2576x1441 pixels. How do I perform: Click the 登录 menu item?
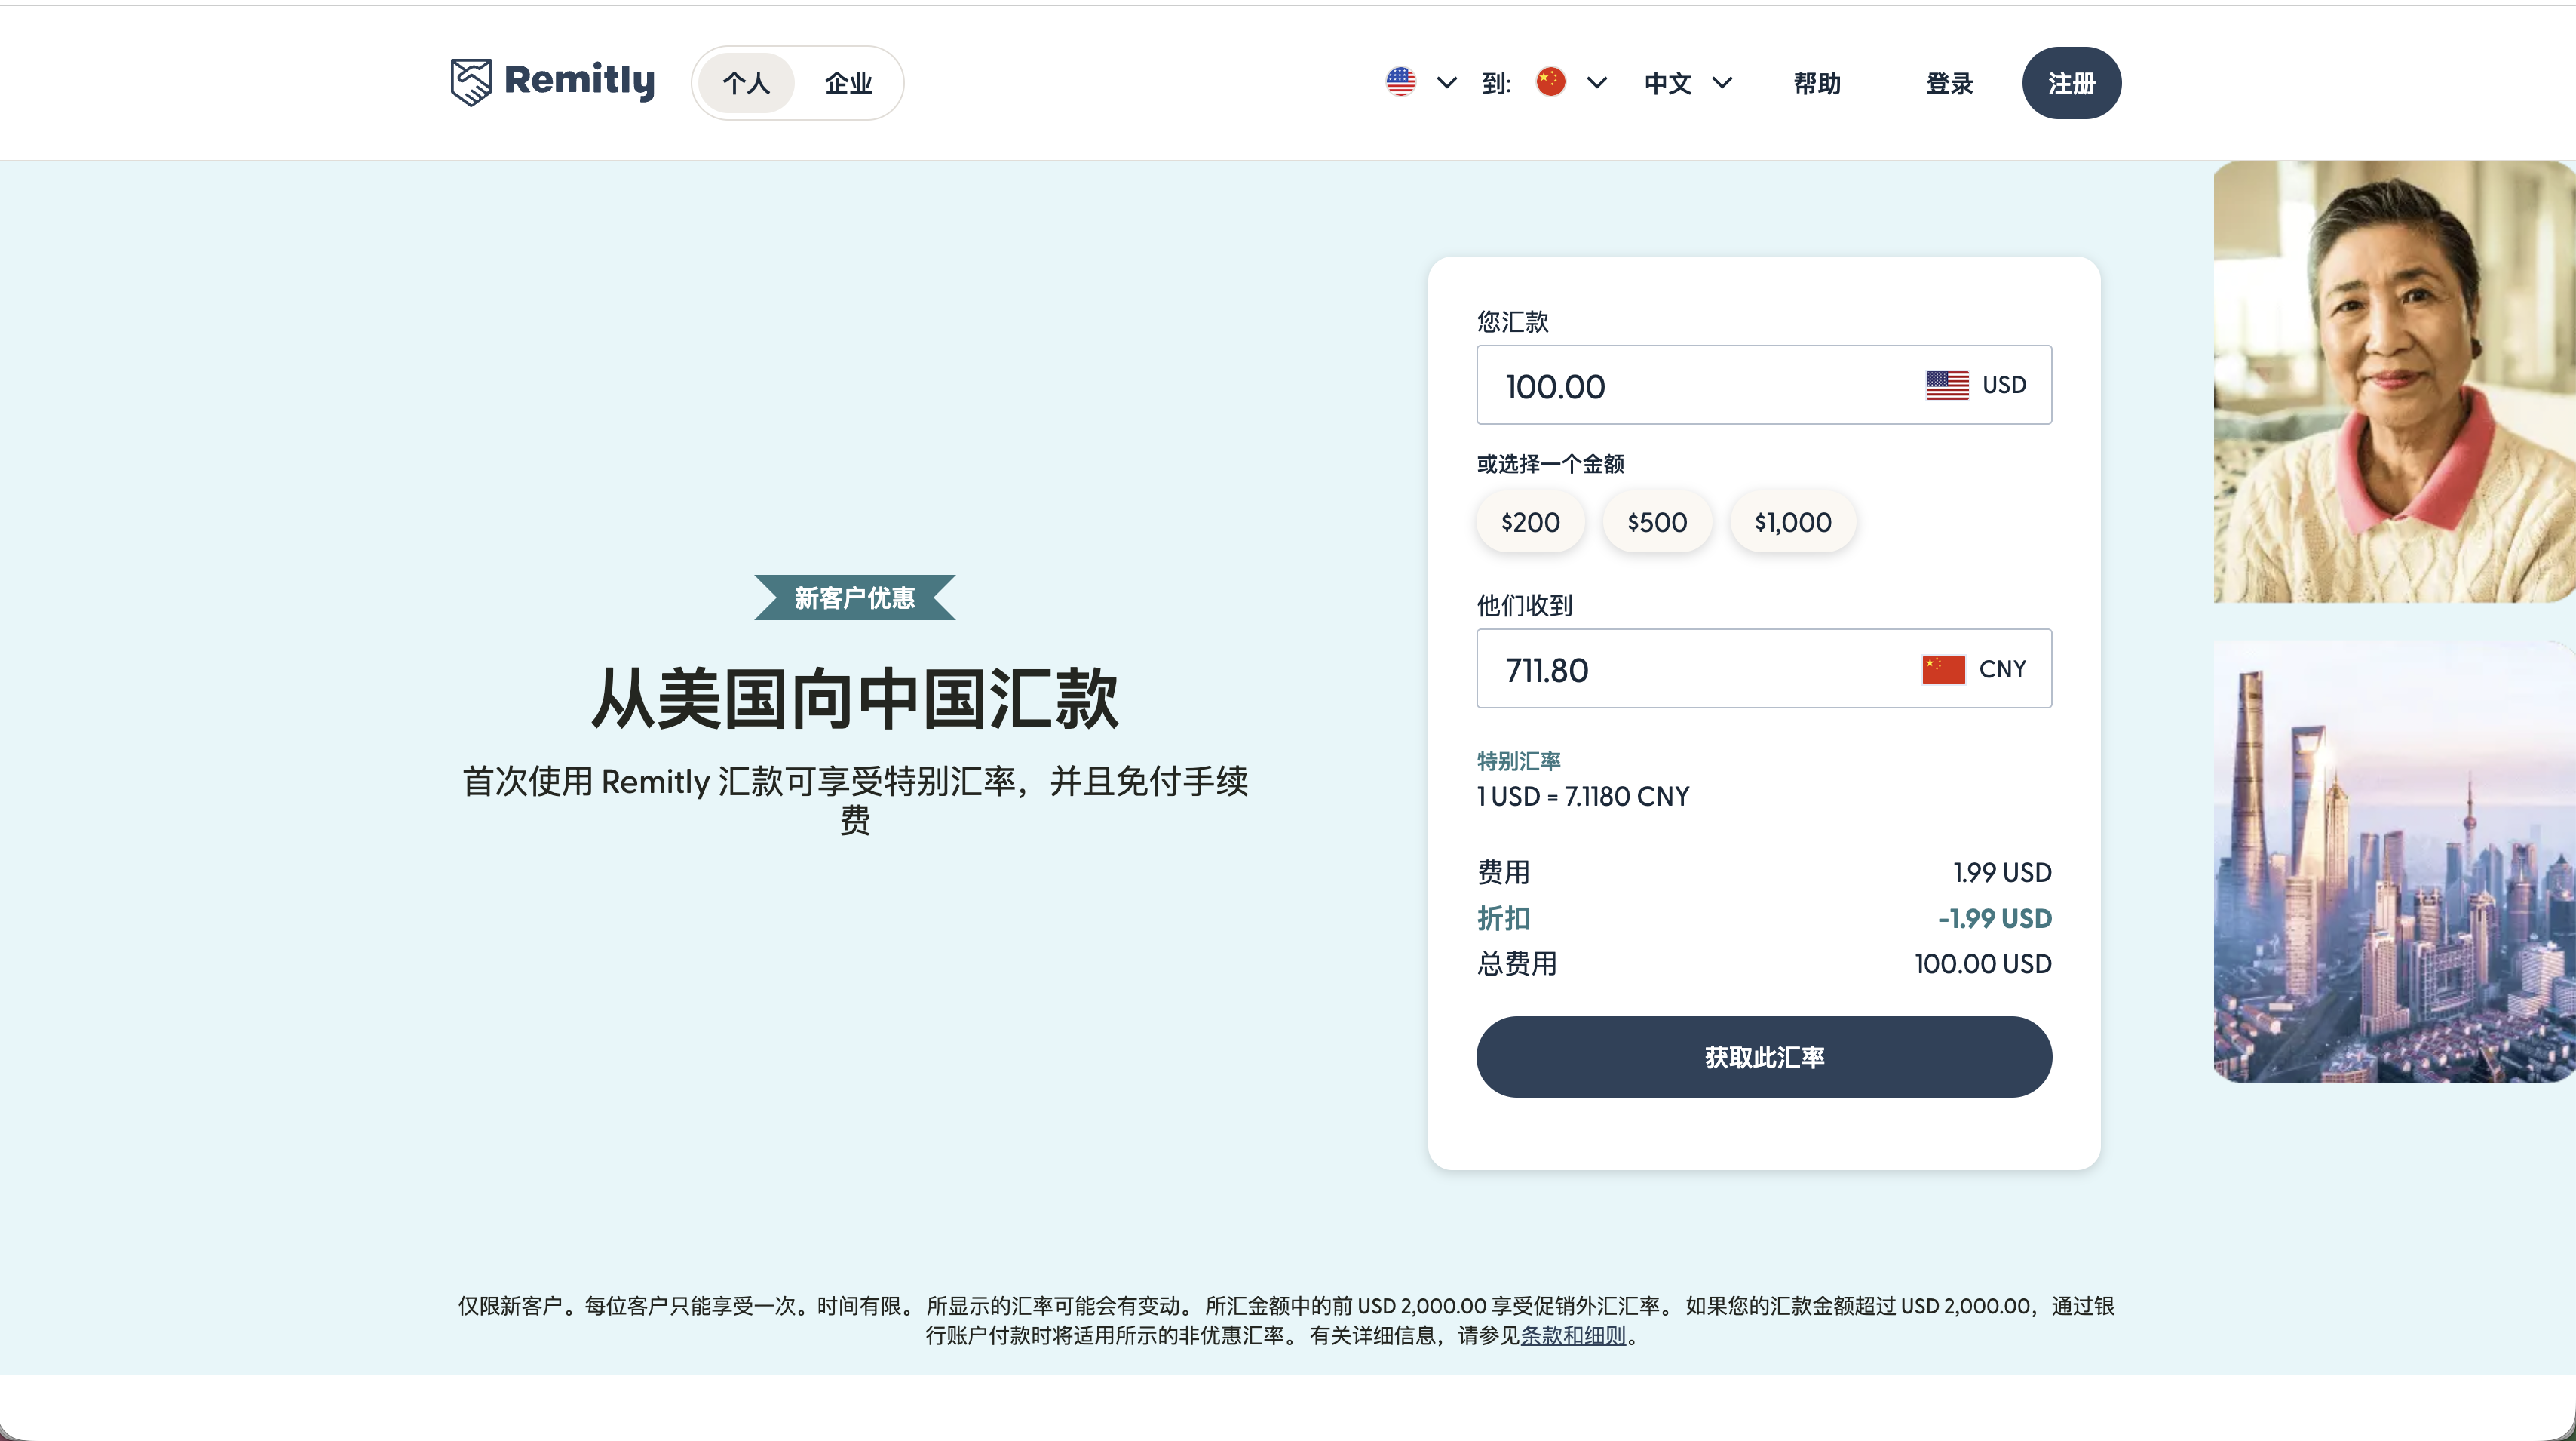(x=1948, y=83)
